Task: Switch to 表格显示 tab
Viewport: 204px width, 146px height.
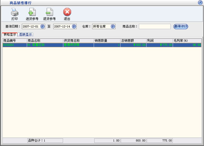Action: tap(10, 34)
